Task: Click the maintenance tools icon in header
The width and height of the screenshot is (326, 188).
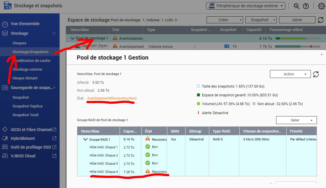Action: (297, 6)
